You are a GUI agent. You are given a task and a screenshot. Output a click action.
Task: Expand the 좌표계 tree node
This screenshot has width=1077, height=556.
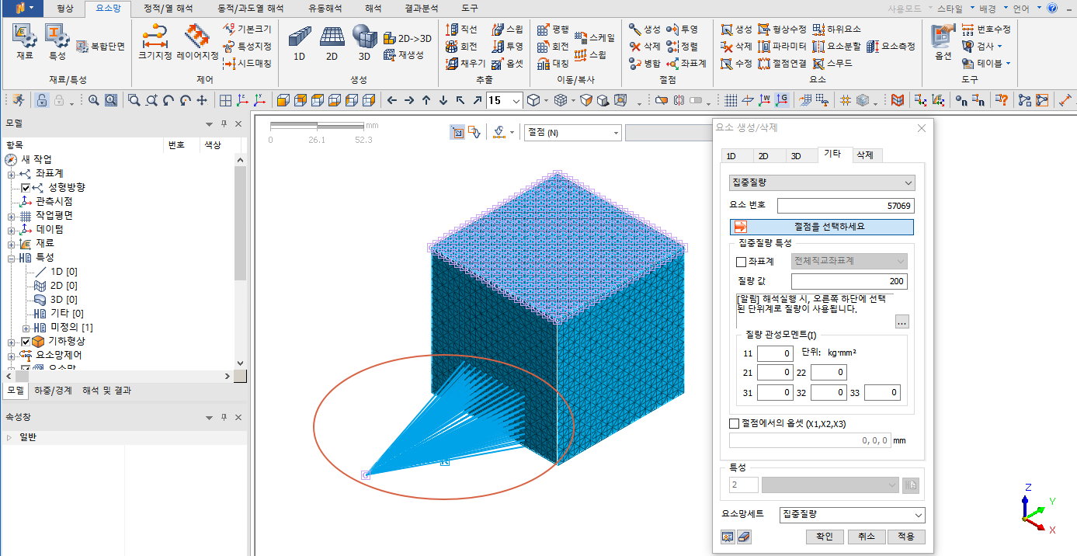[x=12, y=174]
